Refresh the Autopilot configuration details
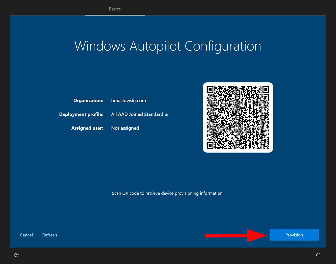 [50, 235]
